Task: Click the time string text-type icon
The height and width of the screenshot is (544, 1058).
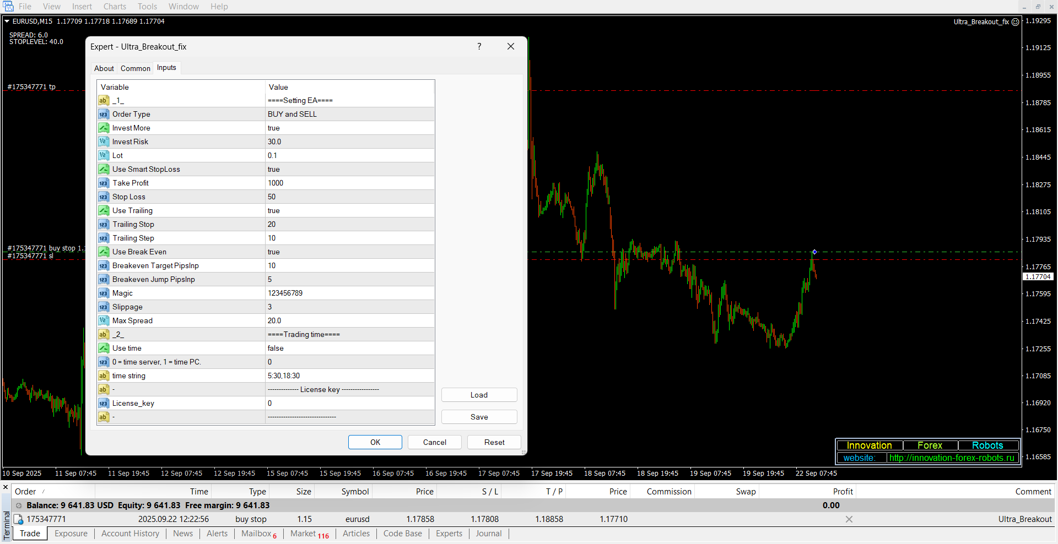Action: pyautogui.click(x=104, y=376)
